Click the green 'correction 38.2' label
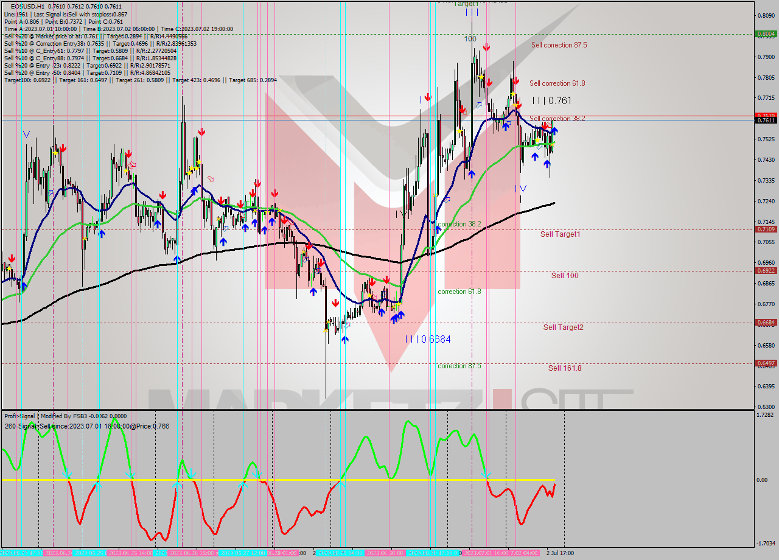Screen dimensions: 779x560 [x=459, y=224]
